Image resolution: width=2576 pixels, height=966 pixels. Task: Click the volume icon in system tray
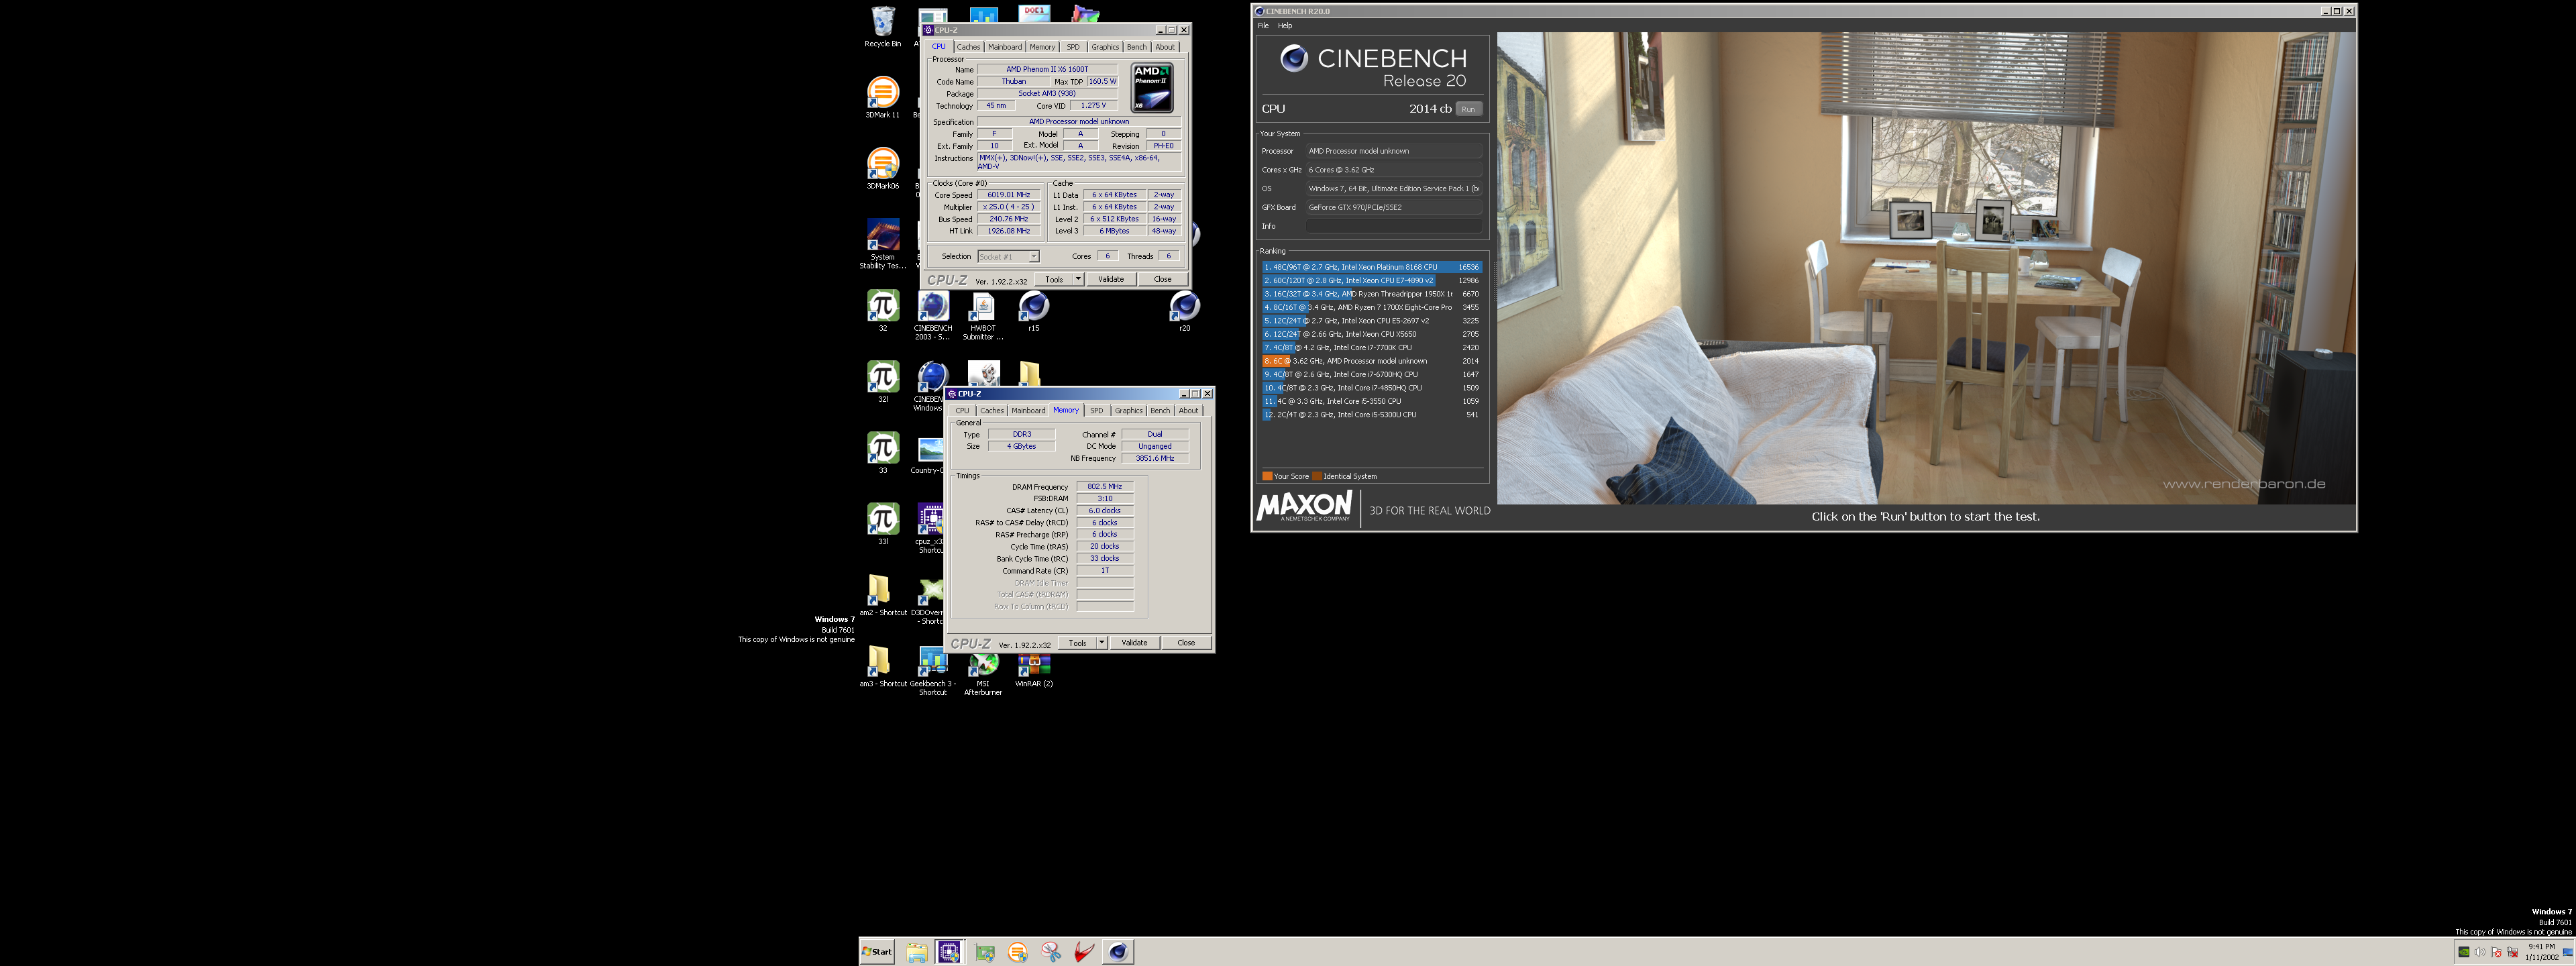(2479, 952)
